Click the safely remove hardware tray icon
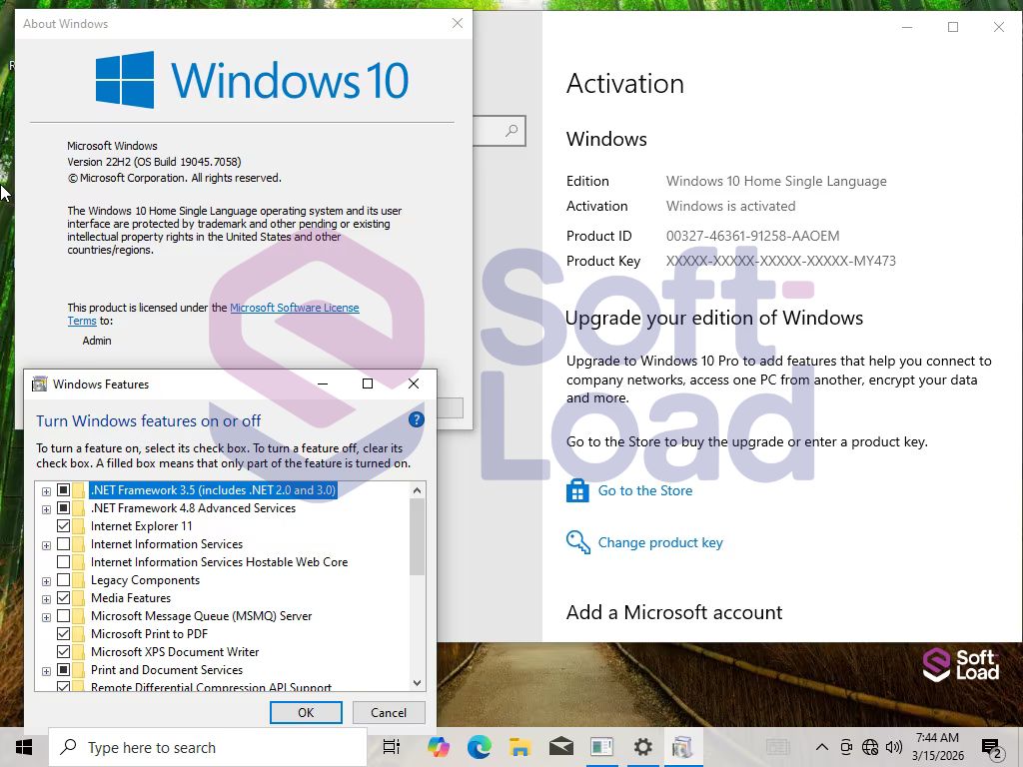1023x767 pixels. click(x=846, y=747)
